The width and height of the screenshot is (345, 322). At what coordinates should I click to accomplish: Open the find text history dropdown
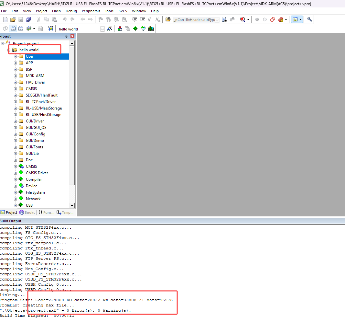pyautogui.click(x=217, y=20)
